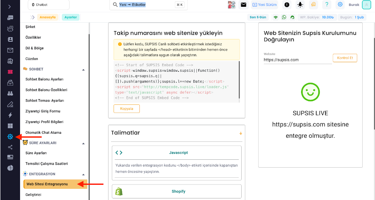Viewport: 375px width, 200px height.
Task: Open the Dil & Bölge settings item
Action: click(x=34, y=48)
